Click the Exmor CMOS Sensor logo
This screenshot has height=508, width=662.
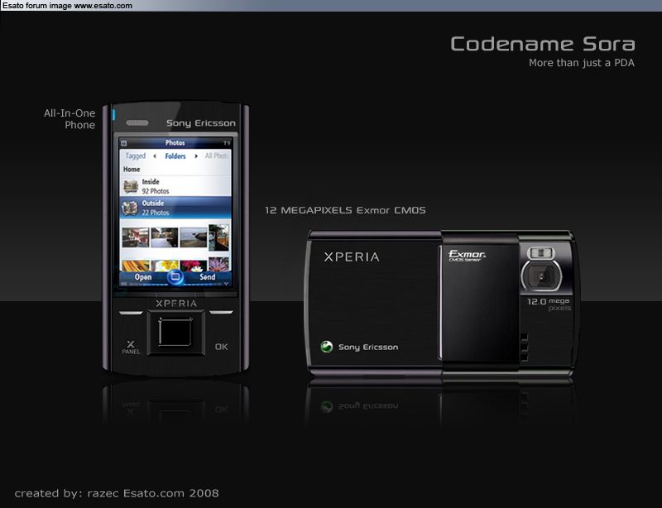(467, 256)
